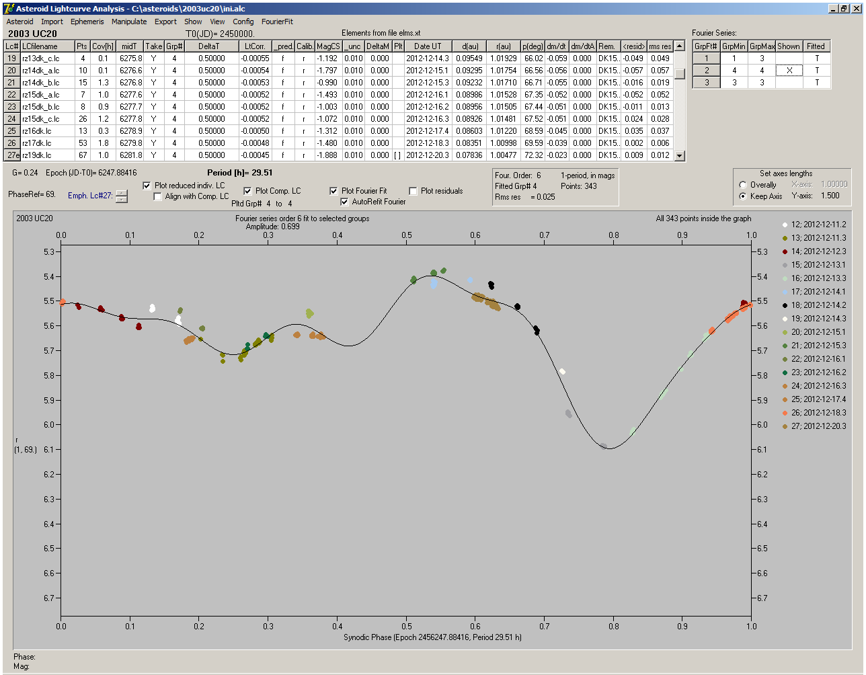
Task: Click the X mark in Shown column
Action: pyautogui.click(x=789, y=71)
